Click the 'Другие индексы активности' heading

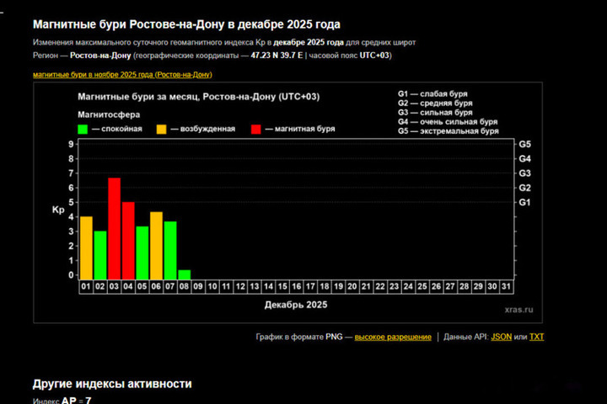pos(112,384)
